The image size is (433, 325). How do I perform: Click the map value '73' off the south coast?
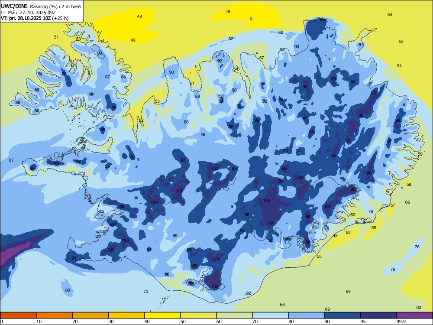tap(146, 291)
